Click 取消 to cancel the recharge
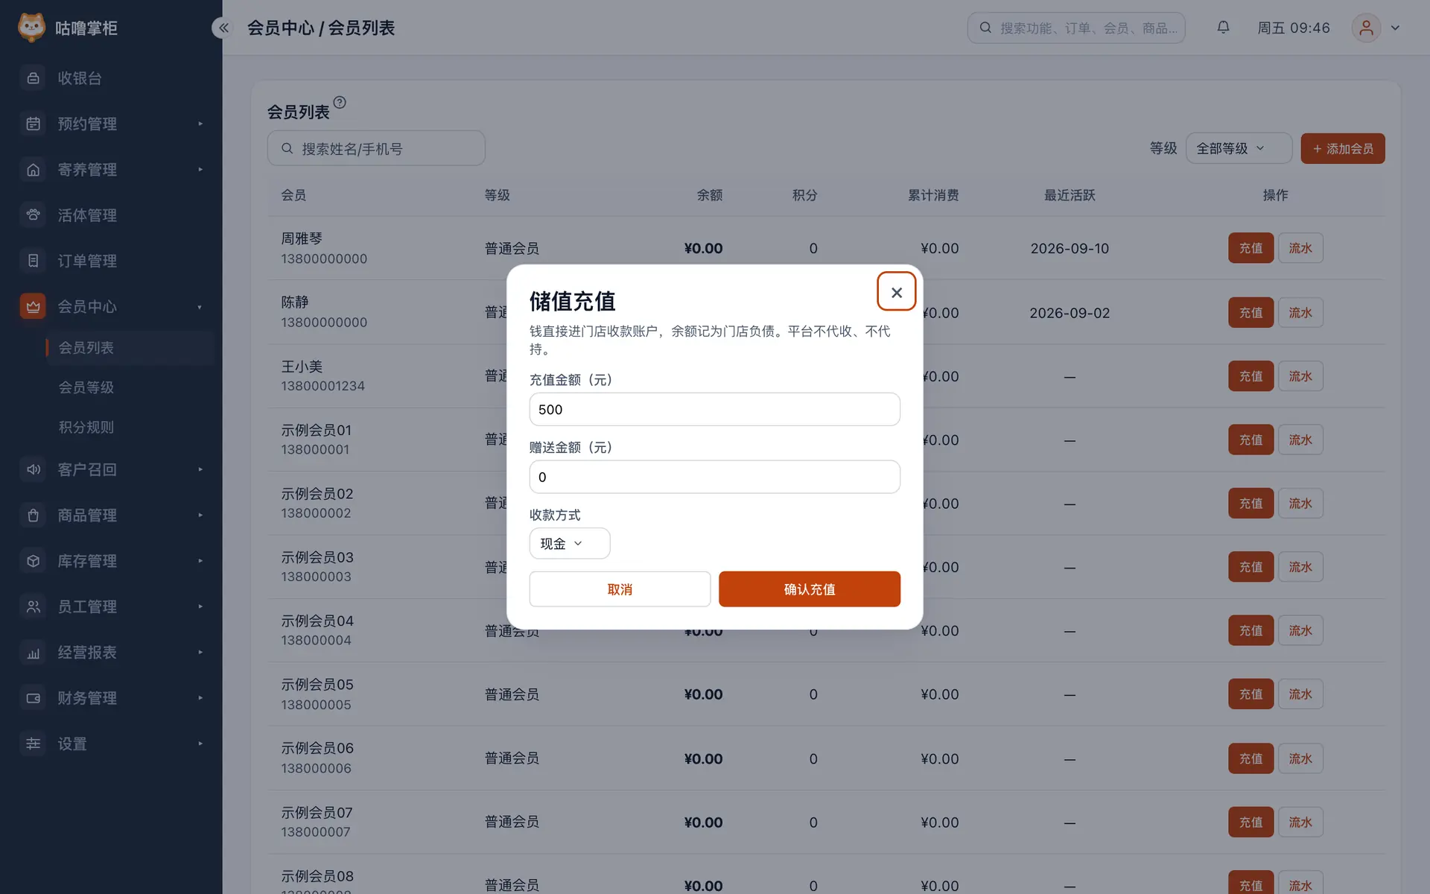This screenshot has width=1430, height=894. (x=620, y=589)
